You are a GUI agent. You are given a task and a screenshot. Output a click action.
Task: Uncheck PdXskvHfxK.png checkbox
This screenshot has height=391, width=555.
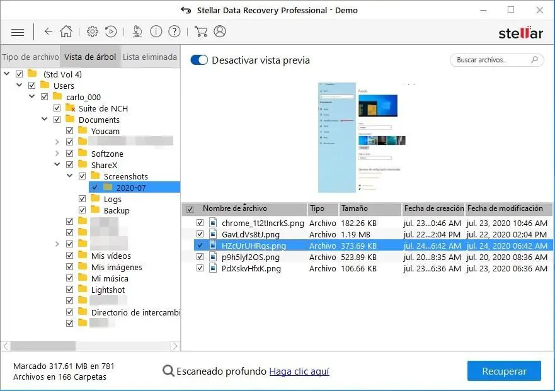coord(200,268)
